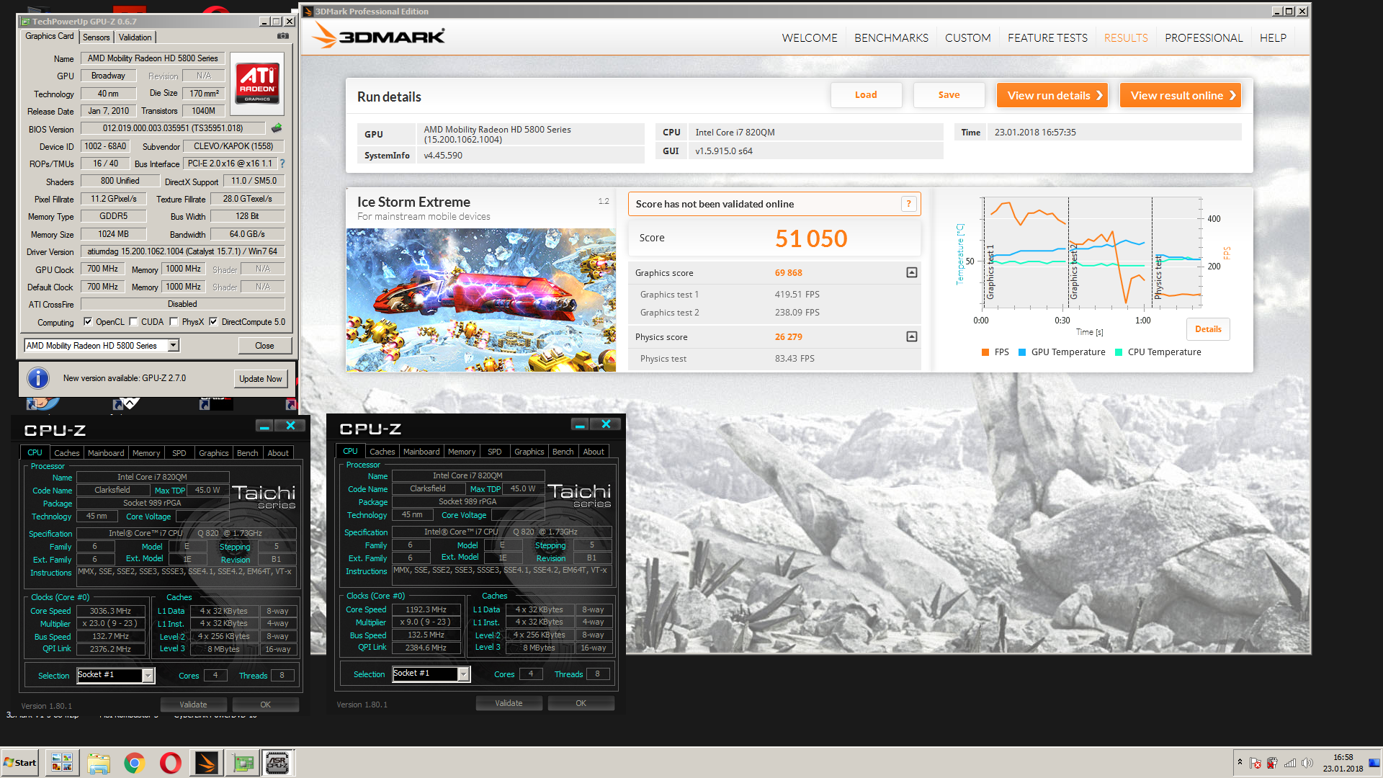
Task: Click OK in the right CPU-Z
Action: tap(581, 703)
